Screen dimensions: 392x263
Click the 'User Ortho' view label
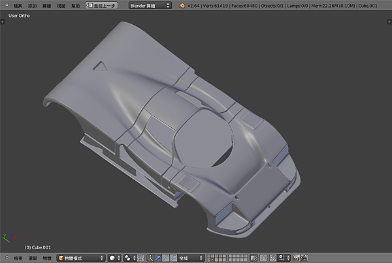click(19, 16)
